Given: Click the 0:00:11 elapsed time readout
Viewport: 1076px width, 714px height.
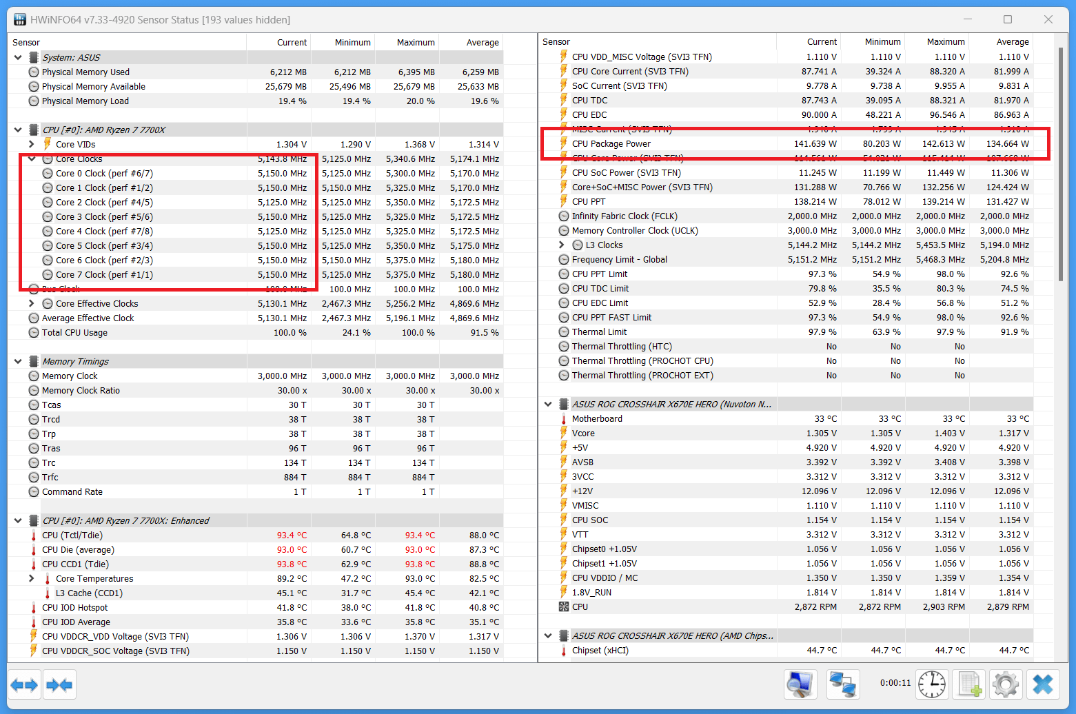Looking at the screenshot, I should click(x=895, y=683).
